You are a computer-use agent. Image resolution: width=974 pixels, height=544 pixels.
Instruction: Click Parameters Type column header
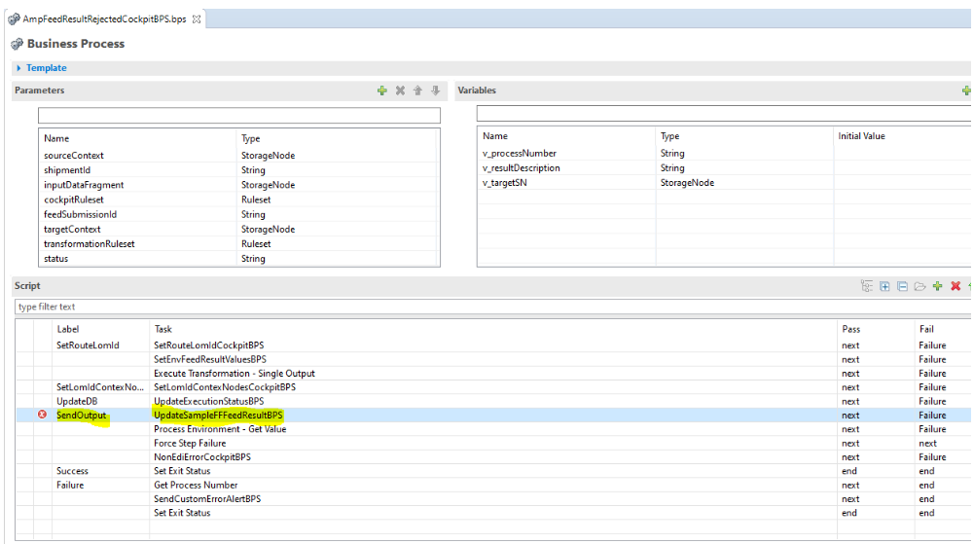[250, 138]
